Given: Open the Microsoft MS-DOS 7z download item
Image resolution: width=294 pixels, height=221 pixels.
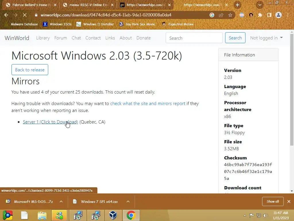Looking at the screenshot, I should pos(30,202).
